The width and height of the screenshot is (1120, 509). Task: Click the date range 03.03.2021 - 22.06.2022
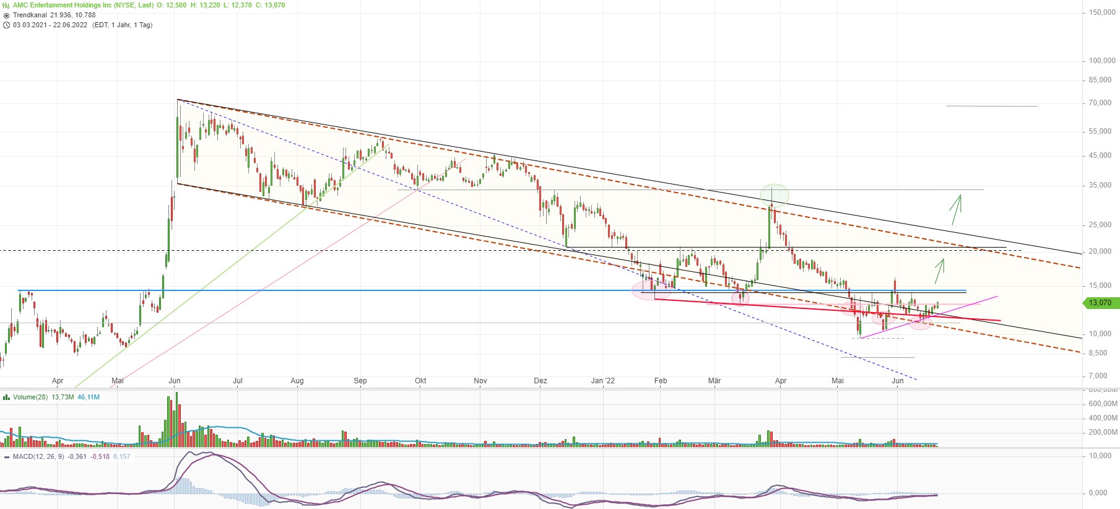click(x=50, y=25)
